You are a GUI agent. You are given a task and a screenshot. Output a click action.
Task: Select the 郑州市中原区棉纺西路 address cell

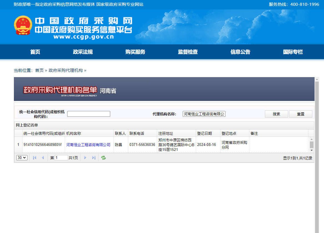[x=177, y=145]
